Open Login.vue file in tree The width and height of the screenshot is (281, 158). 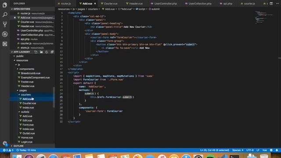coord(27,142)
